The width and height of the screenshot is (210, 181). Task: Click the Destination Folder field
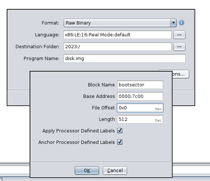pyautogui.click(x=118, y=46)
